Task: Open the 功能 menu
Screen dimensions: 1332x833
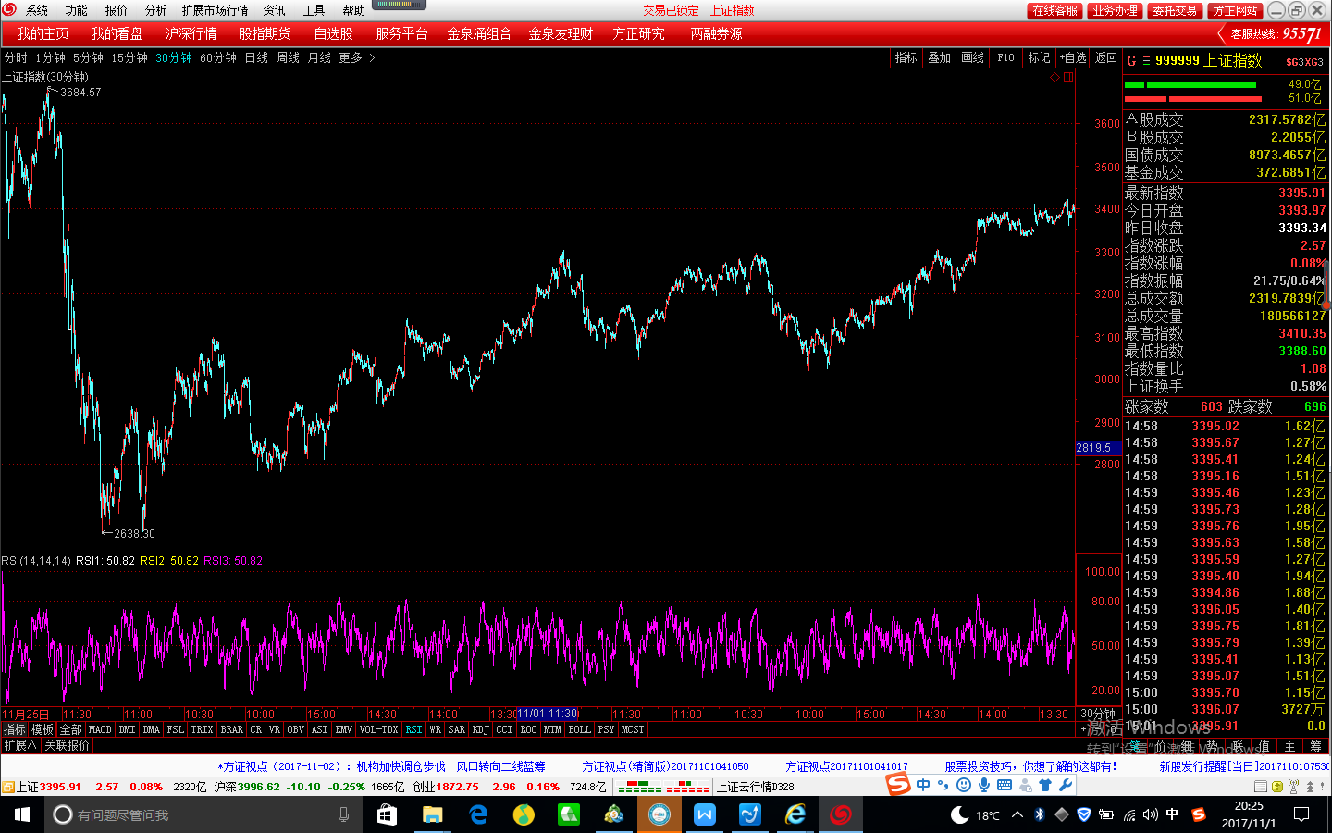Action: pos(77,10)
